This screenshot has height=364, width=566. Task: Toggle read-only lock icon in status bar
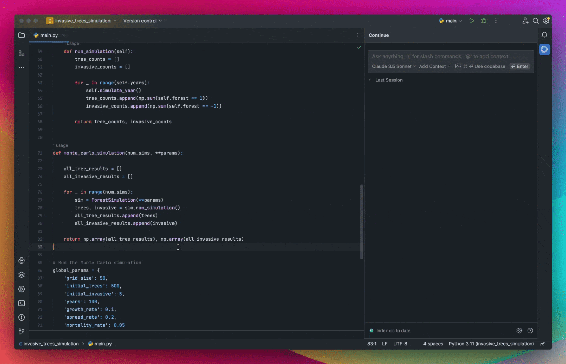pos(543,344)
